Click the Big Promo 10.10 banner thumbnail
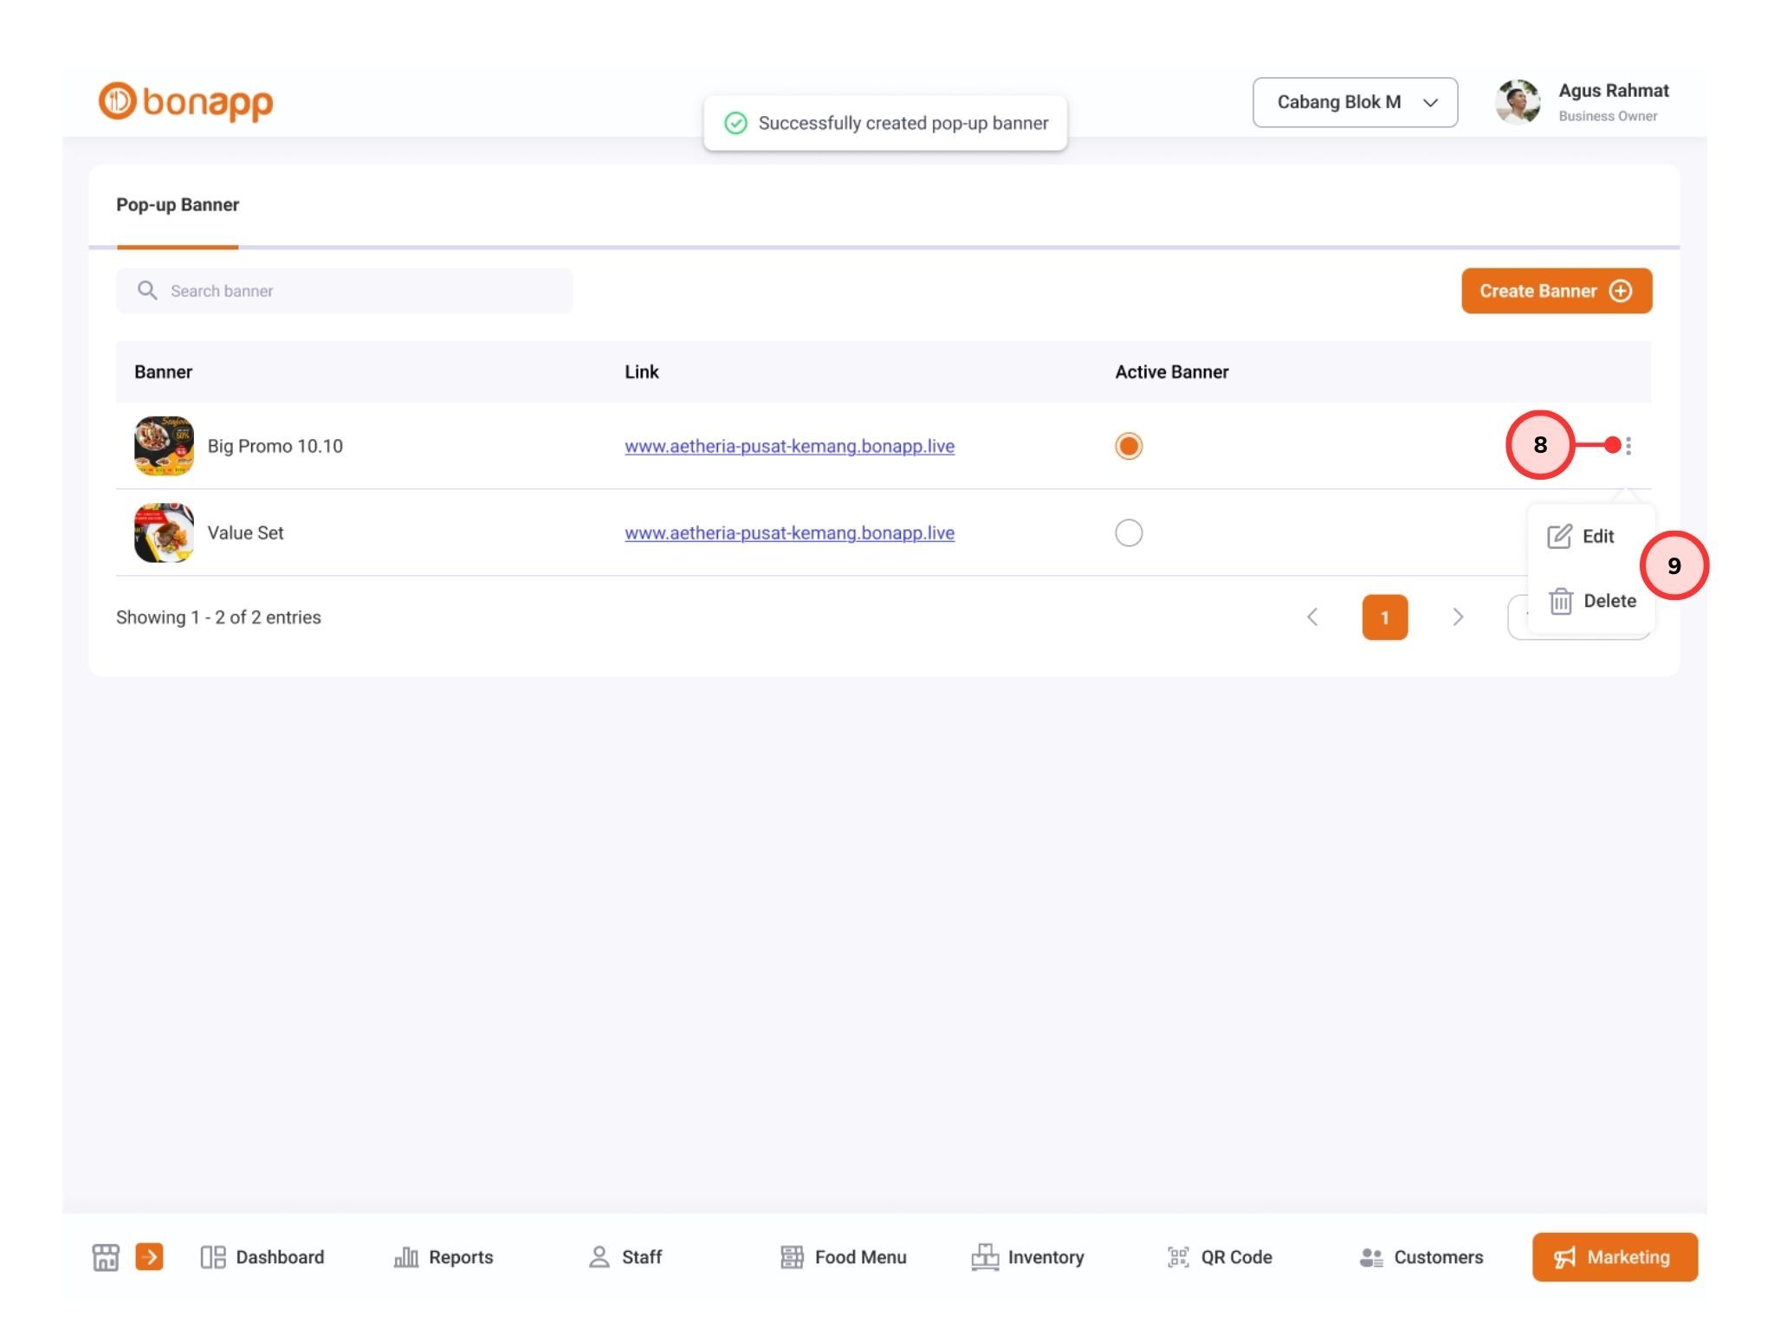 (x=164, y=446)
